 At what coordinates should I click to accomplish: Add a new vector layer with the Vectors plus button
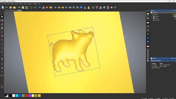[x=173, y=14]
